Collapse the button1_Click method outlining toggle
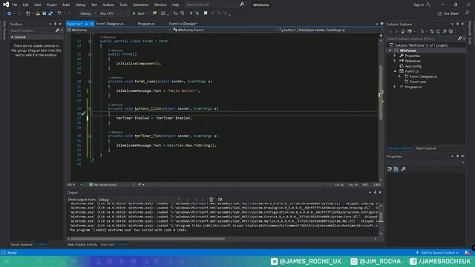Viewport: 475px width, 267px height. (x=90, y=108)
